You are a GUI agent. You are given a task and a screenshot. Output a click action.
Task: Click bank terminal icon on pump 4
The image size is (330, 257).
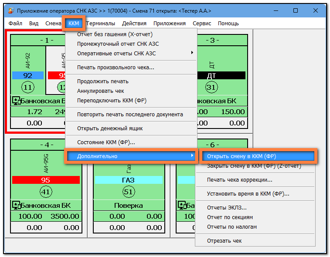pos(16,206)
